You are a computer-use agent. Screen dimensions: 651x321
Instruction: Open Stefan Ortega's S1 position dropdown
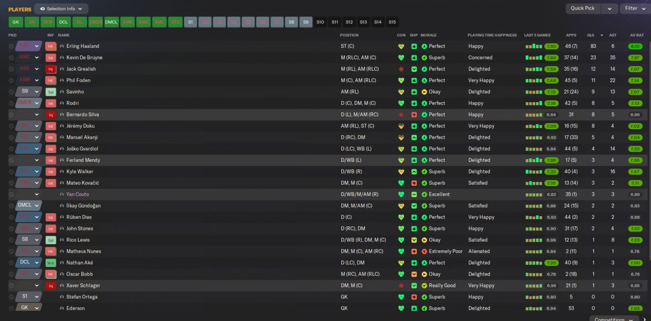click(37, 297)
